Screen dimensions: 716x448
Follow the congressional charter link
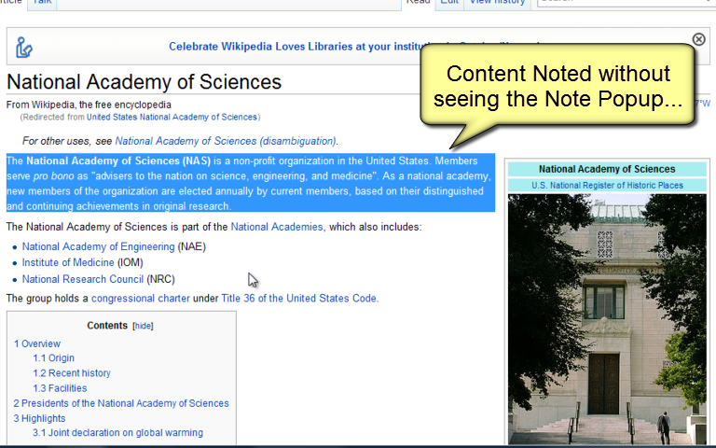coord(141,299)
